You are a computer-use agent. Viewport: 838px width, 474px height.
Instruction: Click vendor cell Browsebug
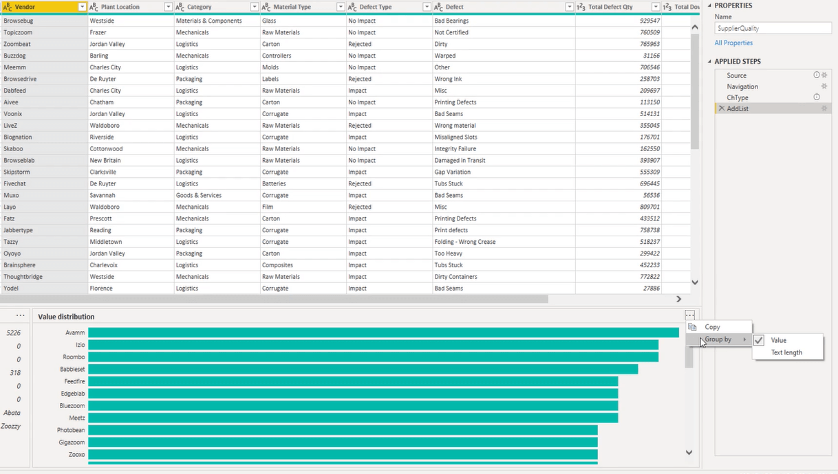coord(44,21)
